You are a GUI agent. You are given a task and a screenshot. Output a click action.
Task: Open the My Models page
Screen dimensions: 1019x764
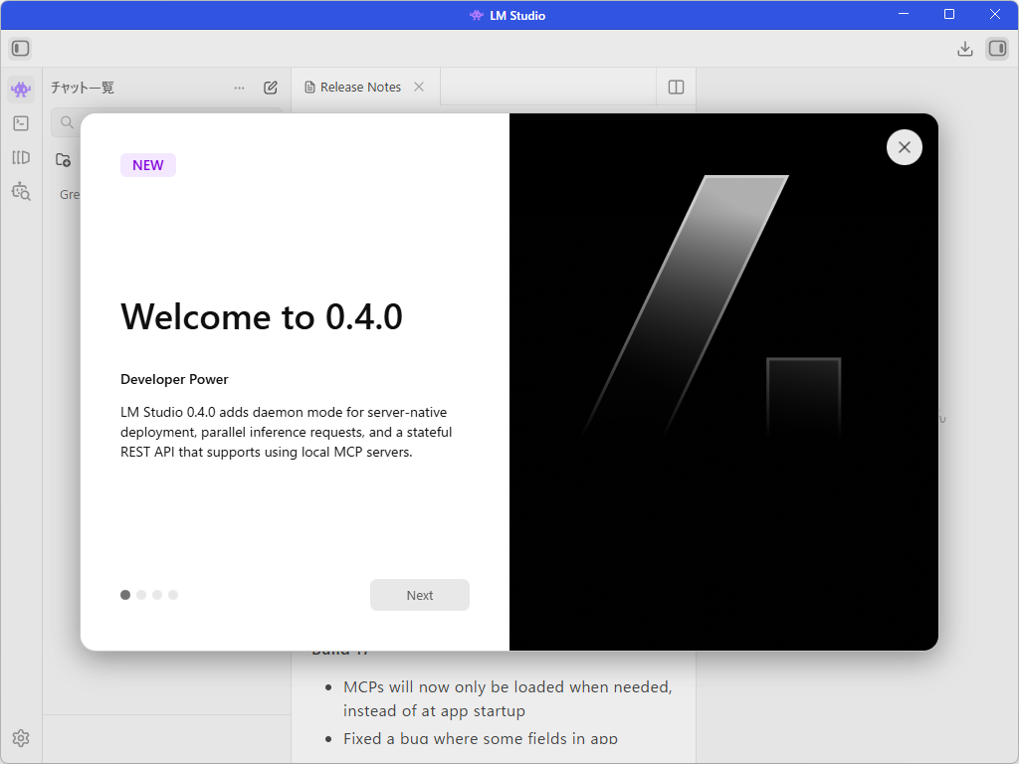click(21, 156)
